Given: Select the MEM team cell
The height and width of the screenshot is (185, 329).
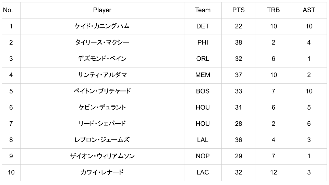Looking at the screenshot, I should click(203, 75).
